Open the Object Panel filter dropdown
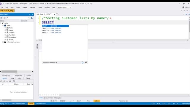 (x=28, y=18)
